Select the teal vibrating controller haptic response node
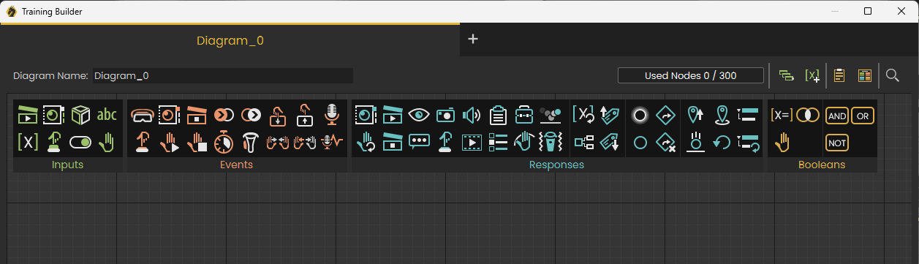Image resolution: width=919 pixels, height=264 pixels. [x=550, y=142]
